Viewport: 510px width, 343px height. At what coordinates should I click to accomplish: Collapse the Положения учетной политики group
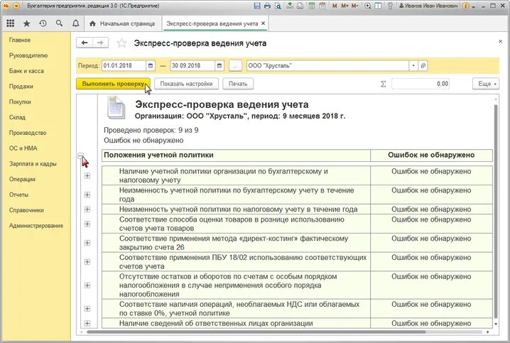(x=81, y=156)
